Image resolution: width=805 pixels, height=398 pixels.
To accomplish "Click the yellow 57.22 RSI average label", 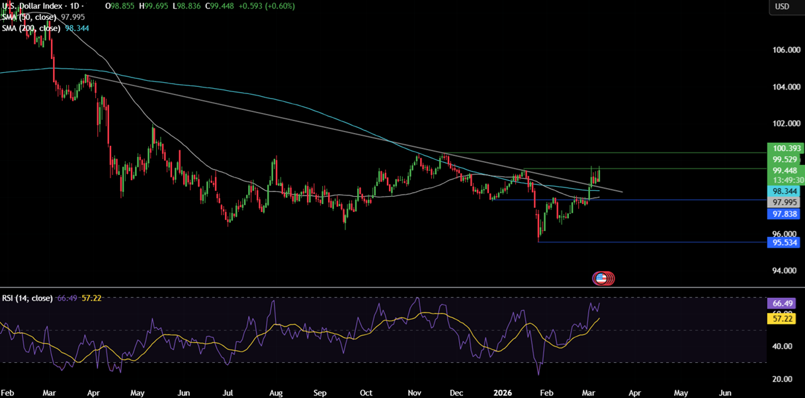I will coord(783,319).
